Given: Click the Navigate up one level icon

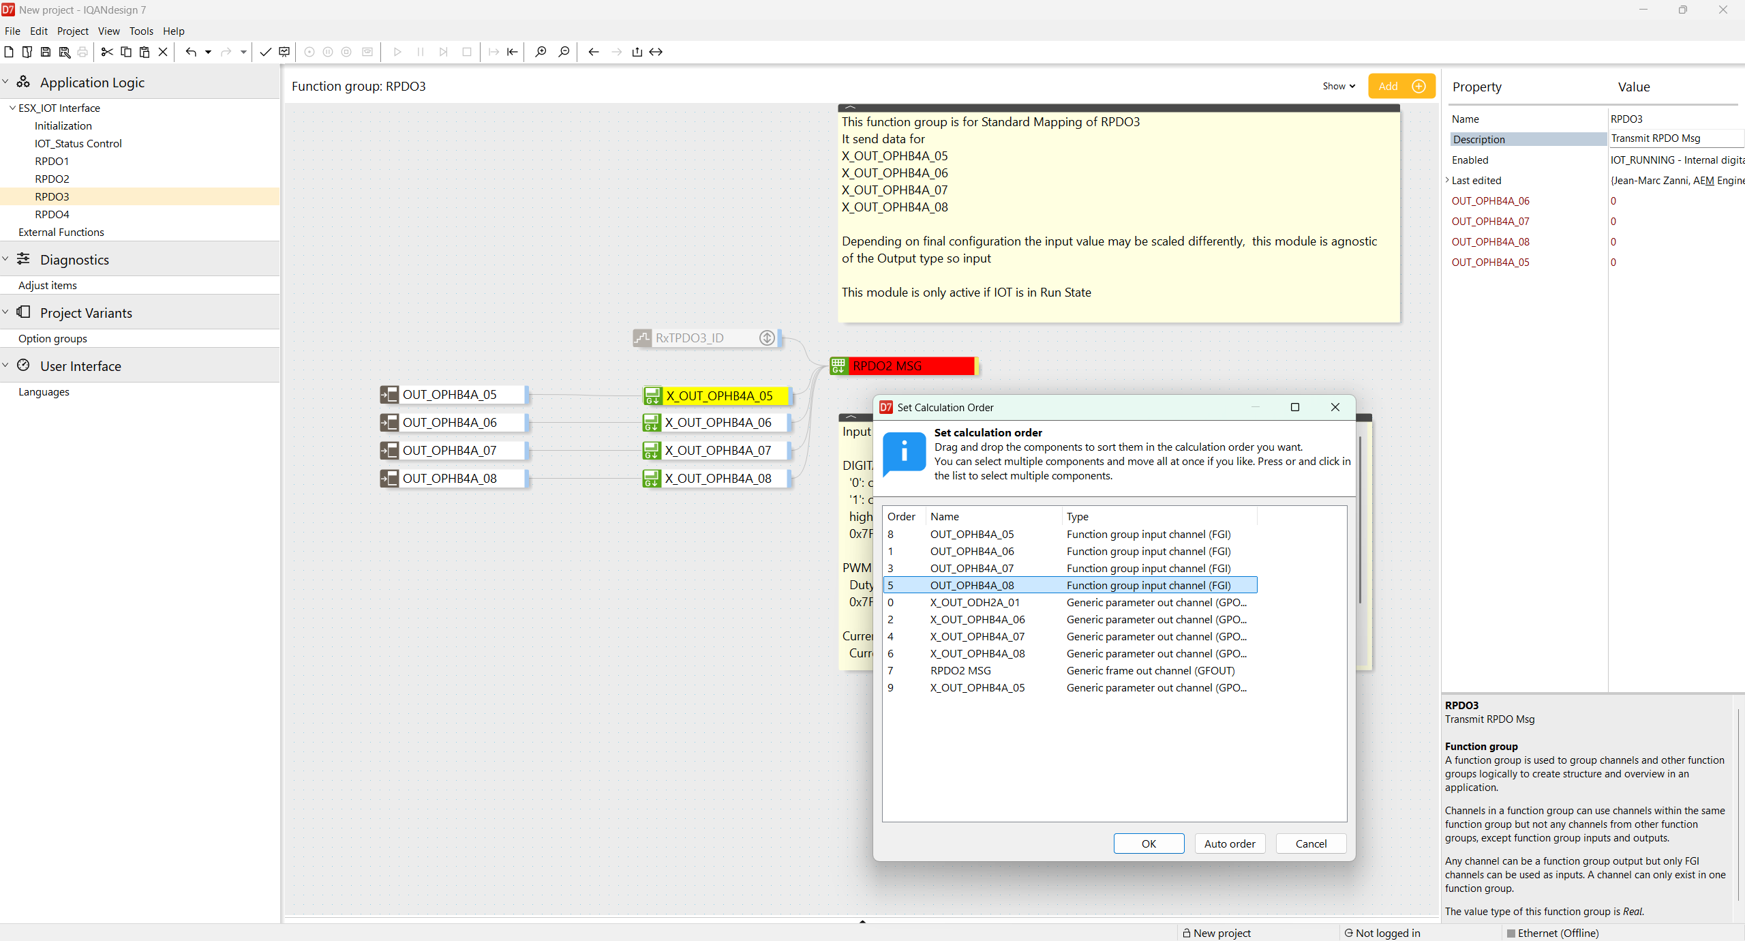Looking at the screenshot, I should (637, 52).
